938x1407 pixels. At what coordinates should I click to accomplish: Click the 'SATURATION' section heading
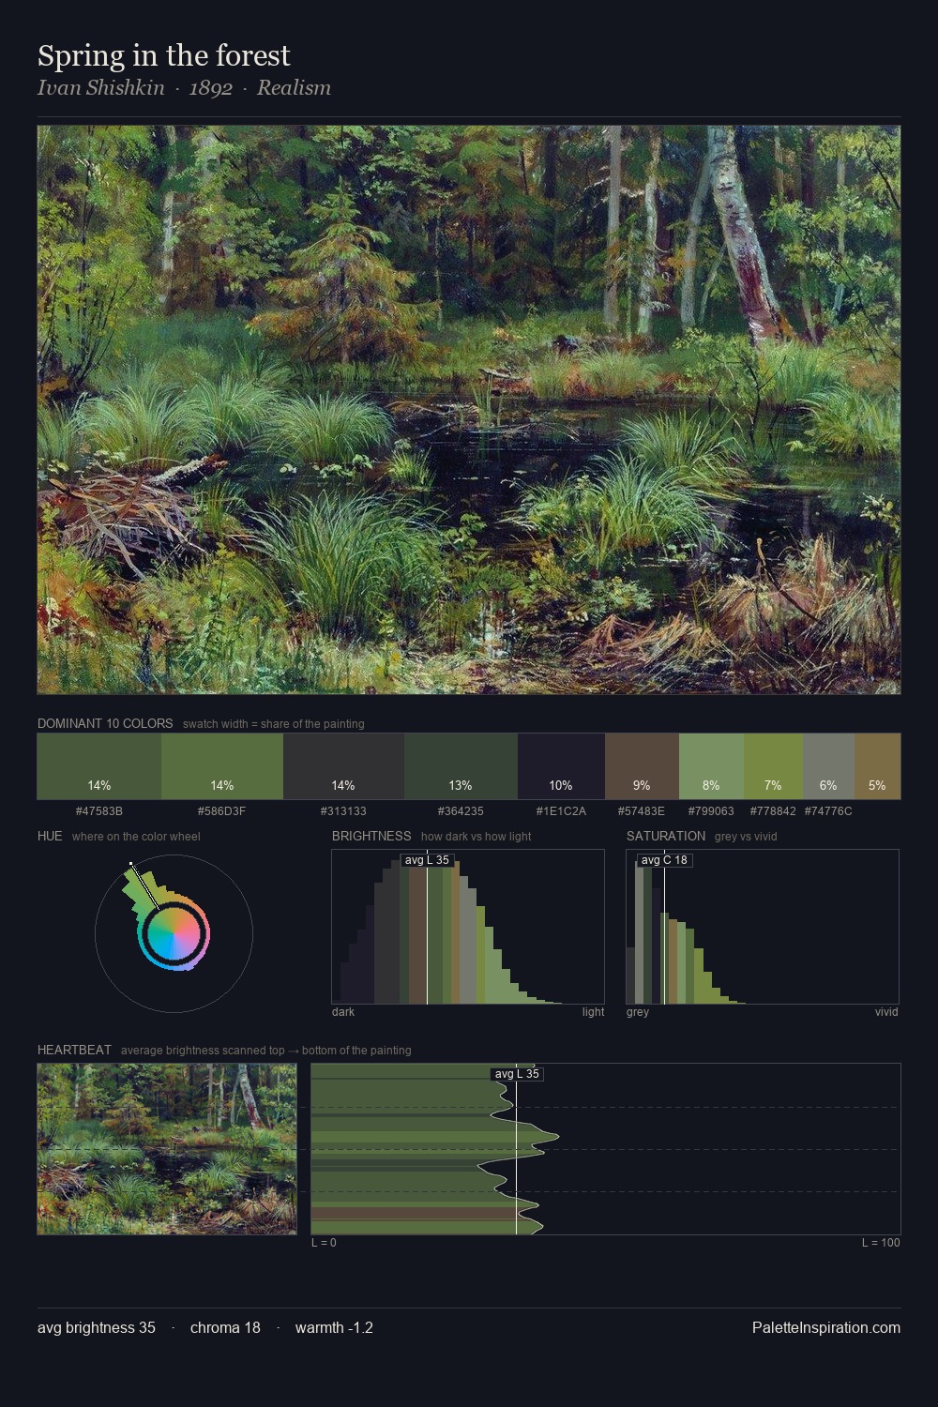click(x=666, y=836)
